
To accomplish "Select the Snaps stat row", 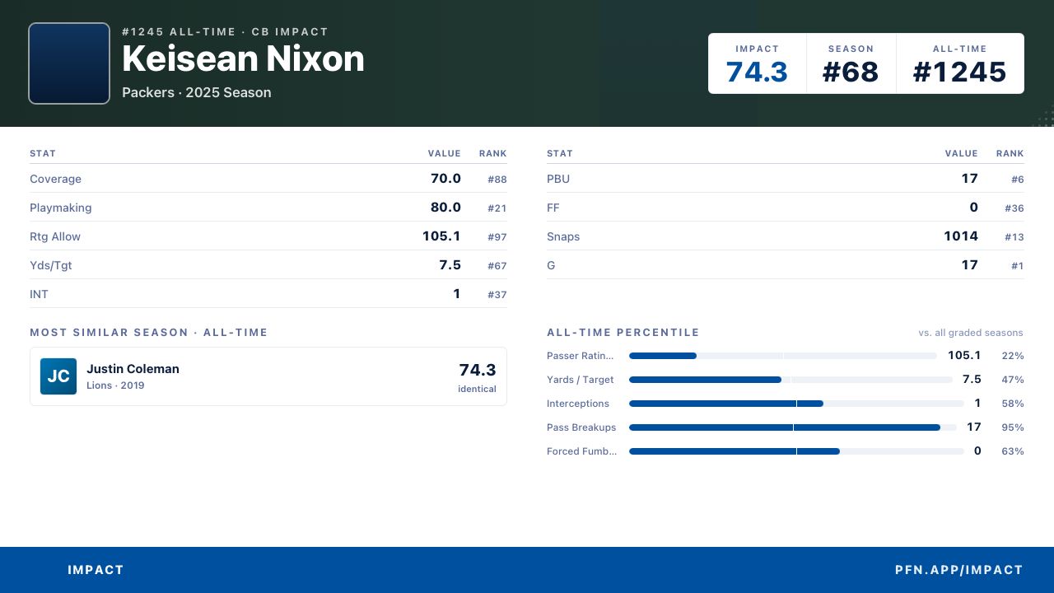I will 786,236.
